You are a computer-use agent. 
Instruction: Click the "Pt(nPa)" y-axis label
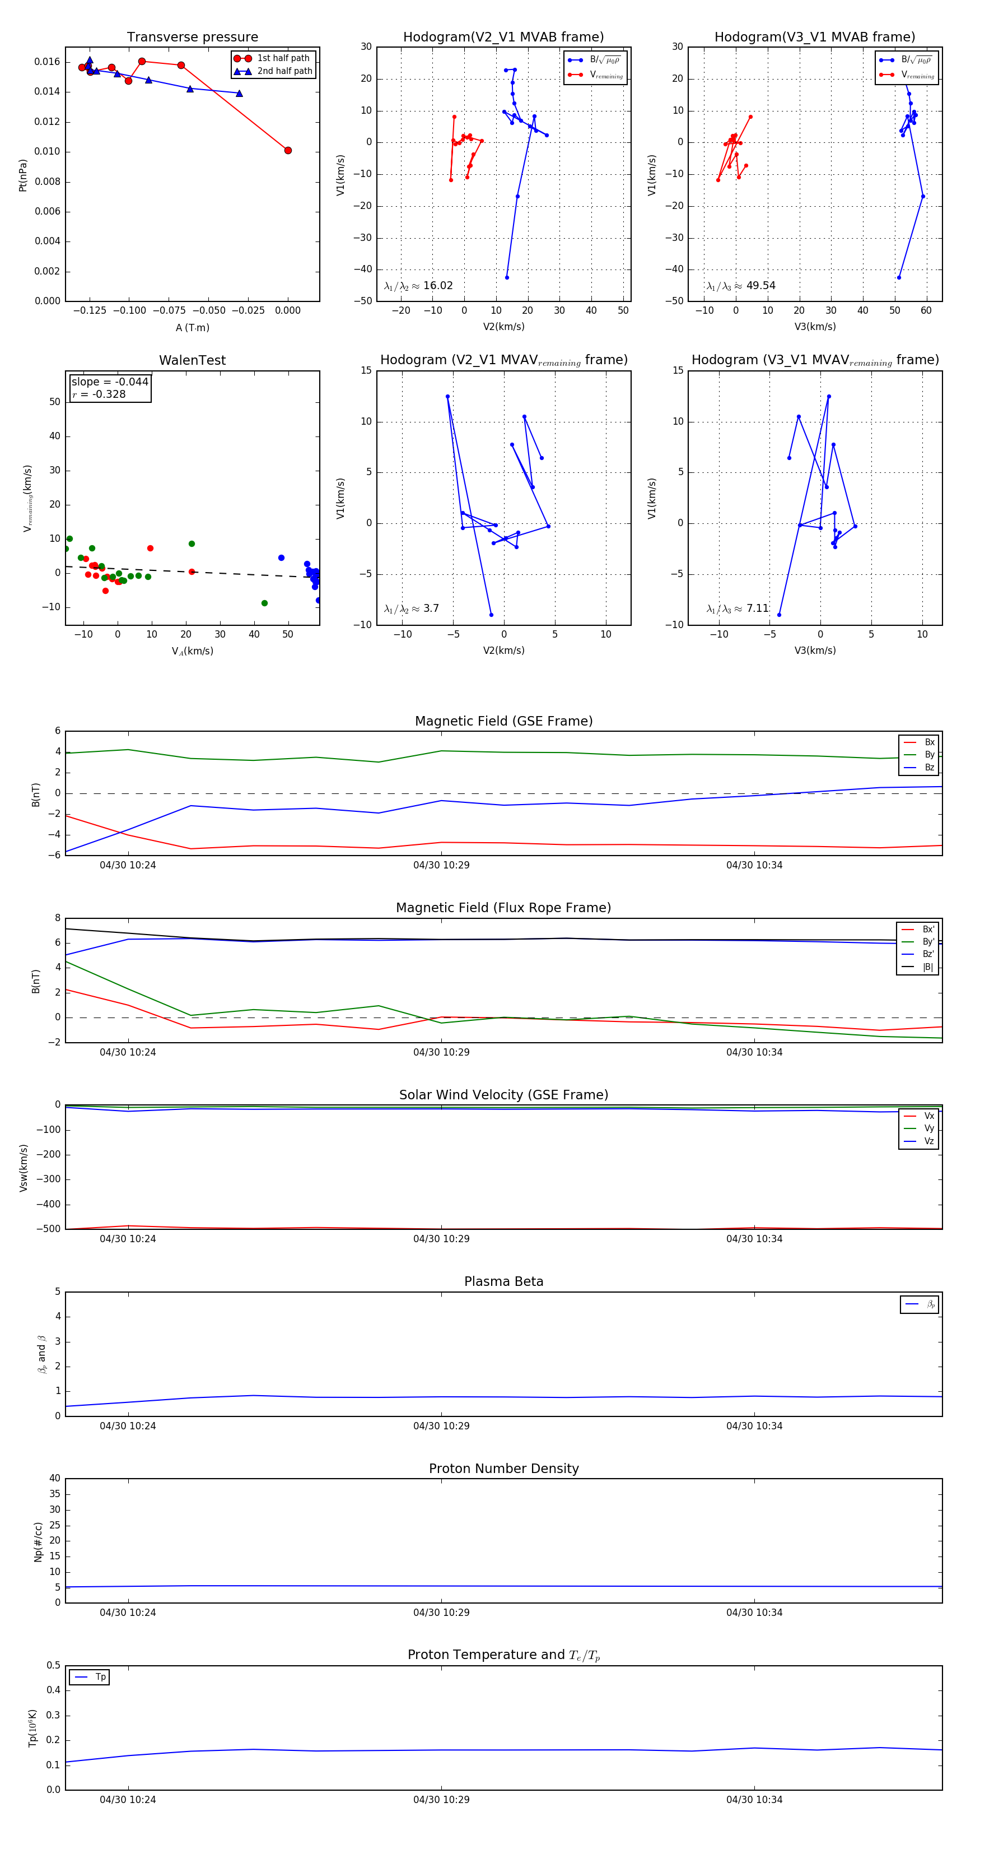click(23, 175)
